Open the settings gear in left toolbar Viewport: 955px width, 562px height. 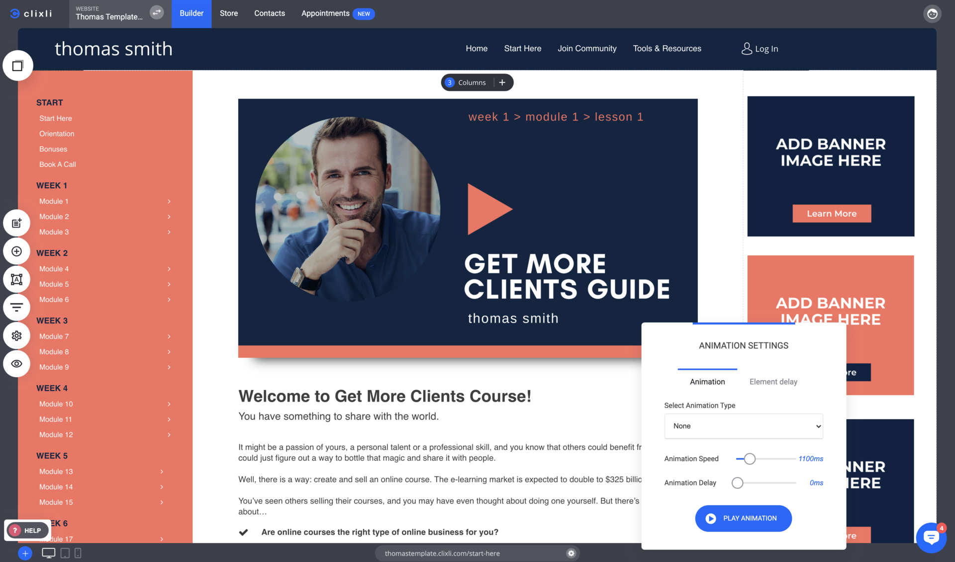click(16, 335)
